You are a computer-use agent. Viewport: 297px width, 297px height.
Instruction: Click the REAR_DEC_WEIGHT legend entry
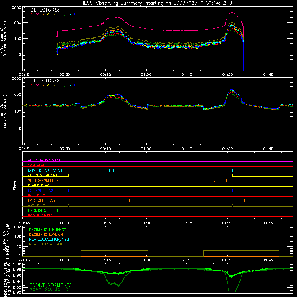46,244
